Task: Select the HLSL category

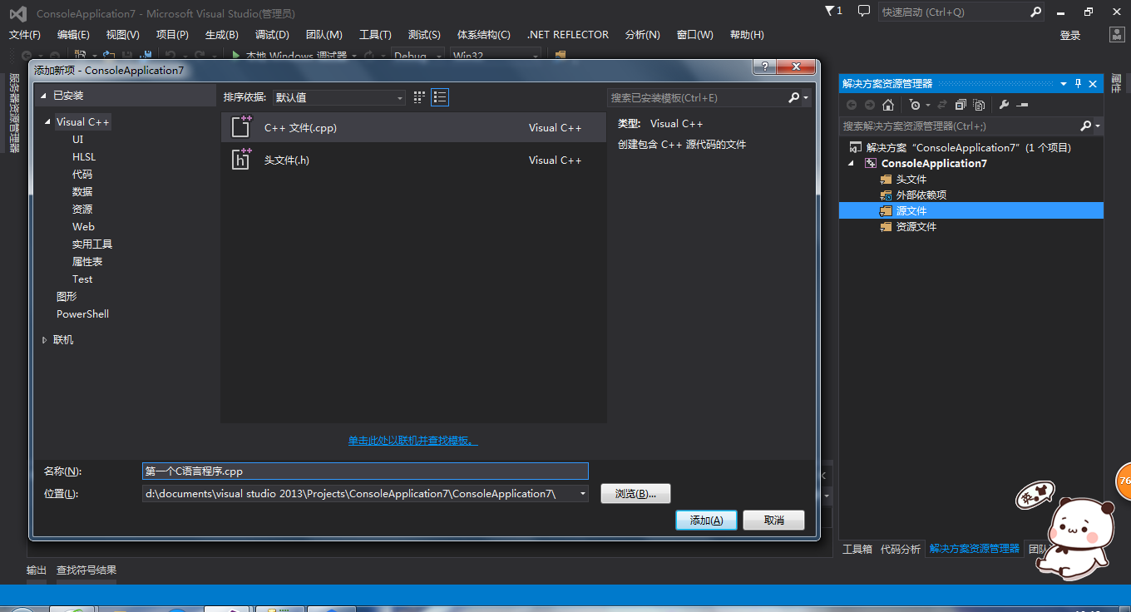Action: pos(84,156)
